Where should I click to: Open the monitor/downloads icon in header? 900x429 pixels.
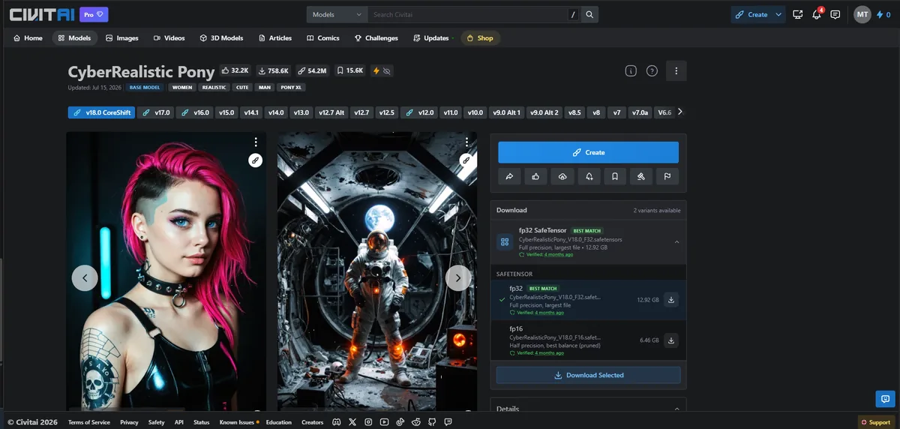pyautogui.click(x=798, y=14)
